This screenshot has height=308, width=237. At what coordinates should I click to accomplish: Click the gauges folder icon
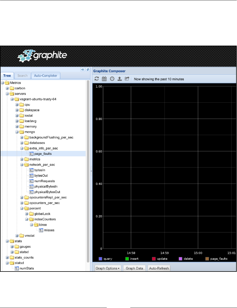(17, 247)
